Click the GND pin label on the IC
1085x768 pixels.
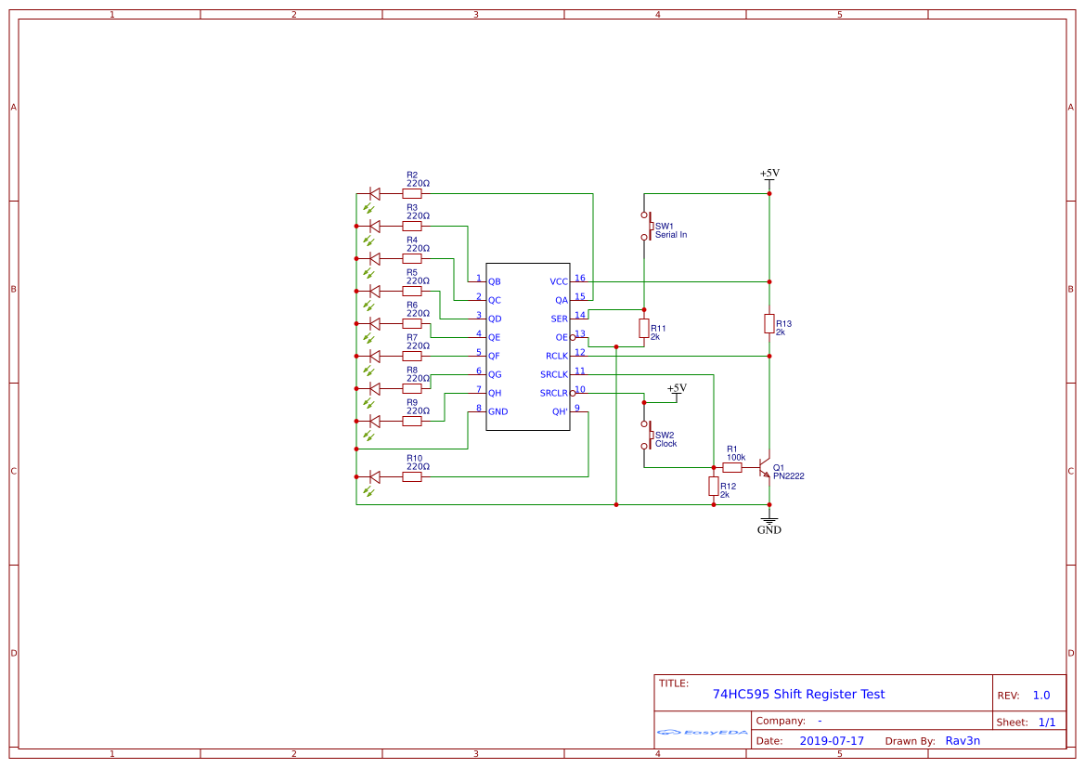click(497, 412)
